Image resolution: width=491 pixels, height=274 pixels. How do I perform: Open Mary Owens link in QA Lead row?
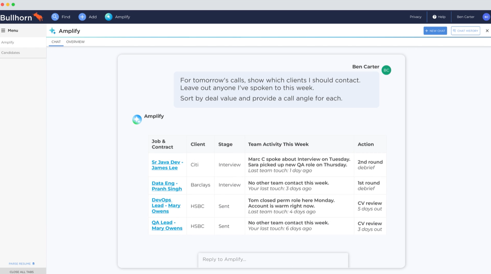pos(167,228)
